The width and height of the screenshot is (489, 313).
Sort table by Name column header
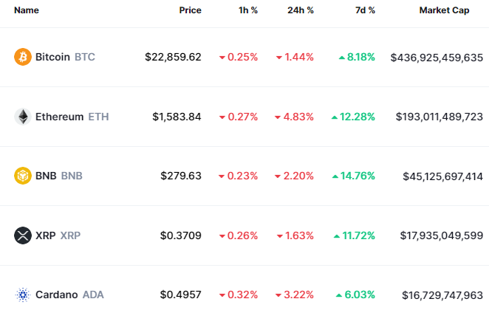pyautogui.click(x=27, y=11)
